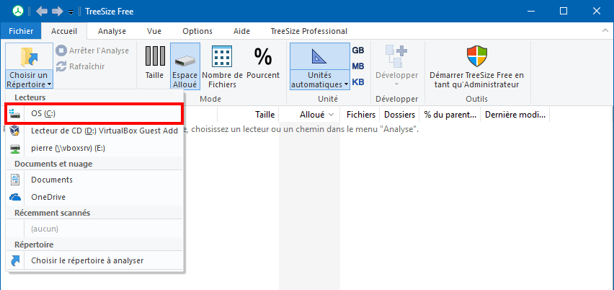
Task: Open the Aide ribbon tab
Action: click(241, 31)
